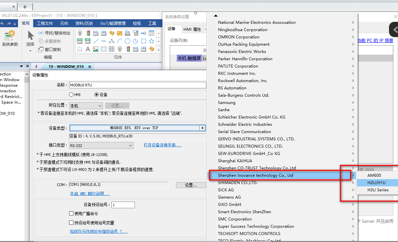Image resolution: width=398 pixels, height=242 pixels.
Task: Select the HMI radio button
Action: [x=71, y=95]
